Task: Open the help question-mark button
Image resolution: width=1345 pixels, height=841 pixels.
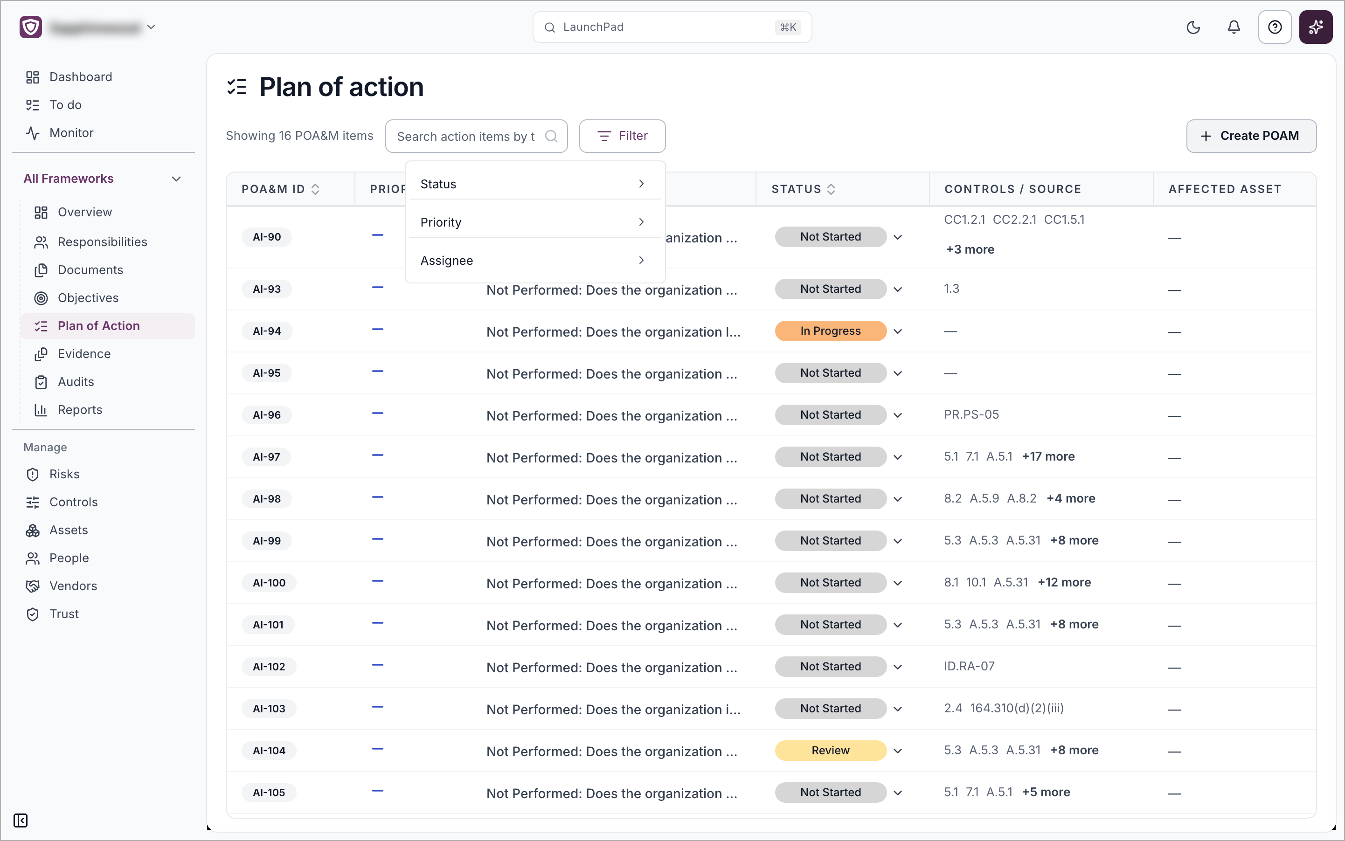Action: click(x=1274, y=27)
